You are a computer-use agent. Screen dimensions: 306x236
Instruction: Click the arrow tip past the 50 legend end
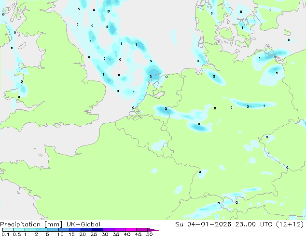click(x=153, y=230)
